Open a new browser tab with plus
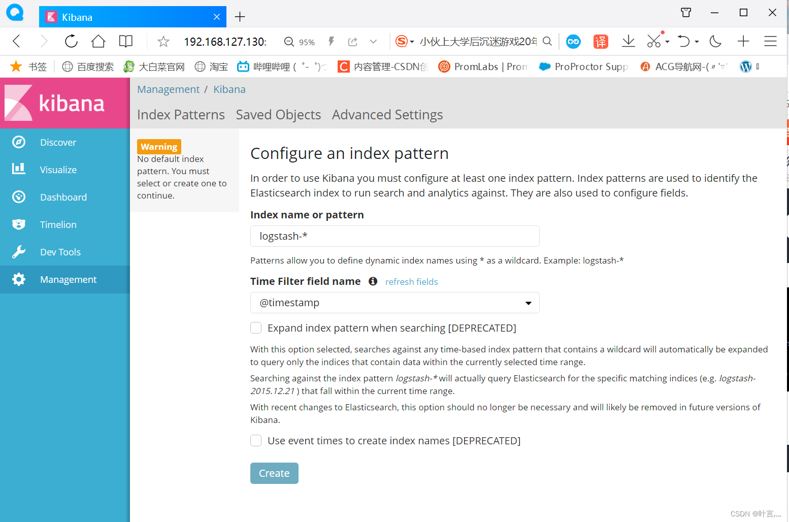 pos(240,17)
